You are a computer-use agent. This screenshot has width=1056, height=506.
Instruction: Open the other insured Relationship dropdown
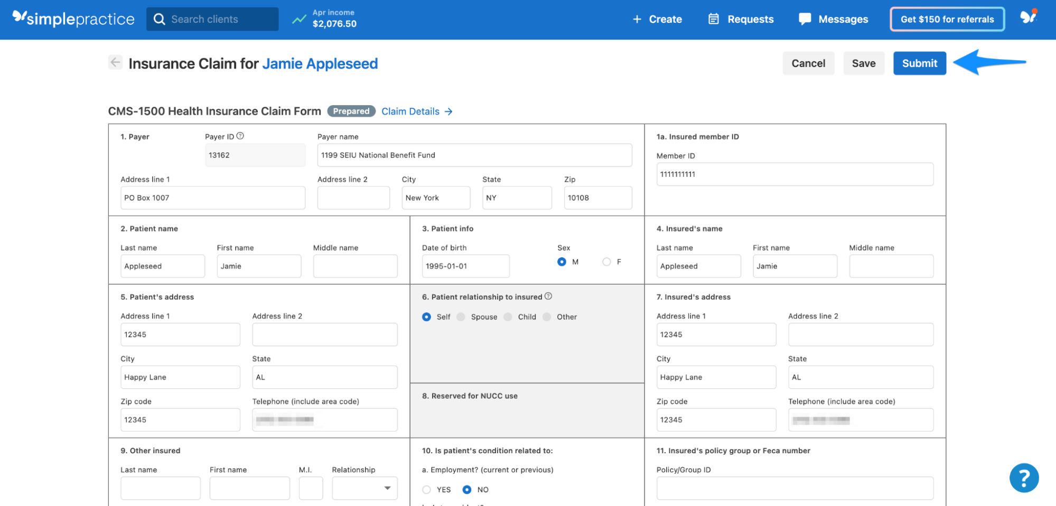click(x=364, y=488)
